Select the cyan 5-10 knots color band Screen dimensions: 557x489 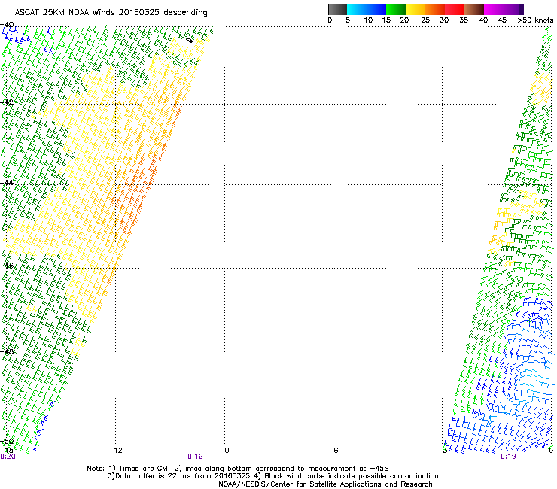click(358, 9)
